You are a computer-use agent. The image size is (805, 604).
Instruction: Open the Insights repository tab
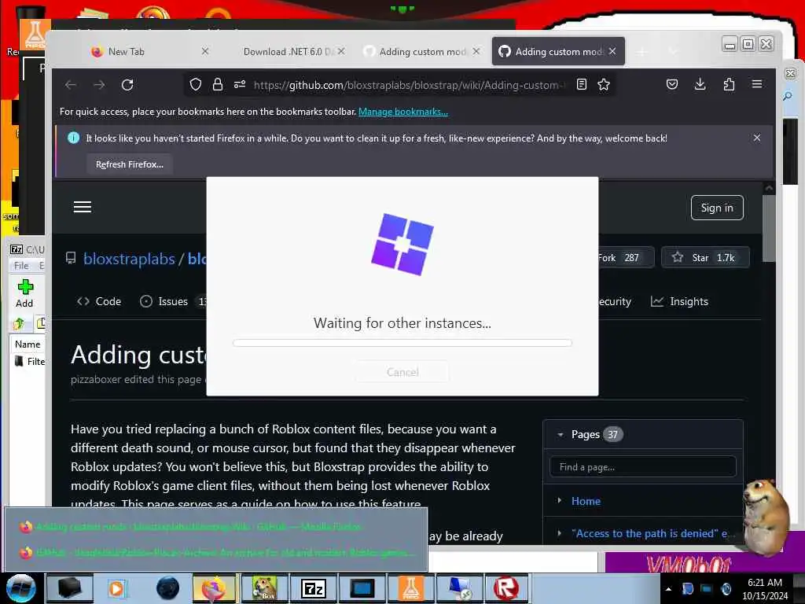click(x=679, y=301)
